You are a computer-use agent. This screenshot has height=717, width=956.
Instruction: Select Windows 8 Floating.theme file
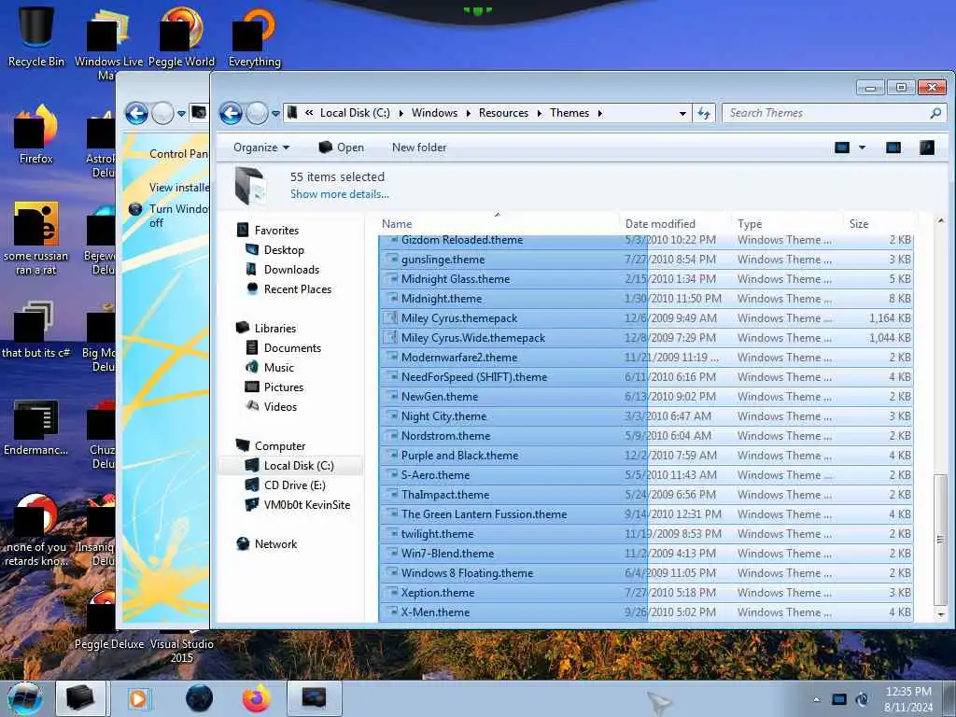click(x=646, y=573)
